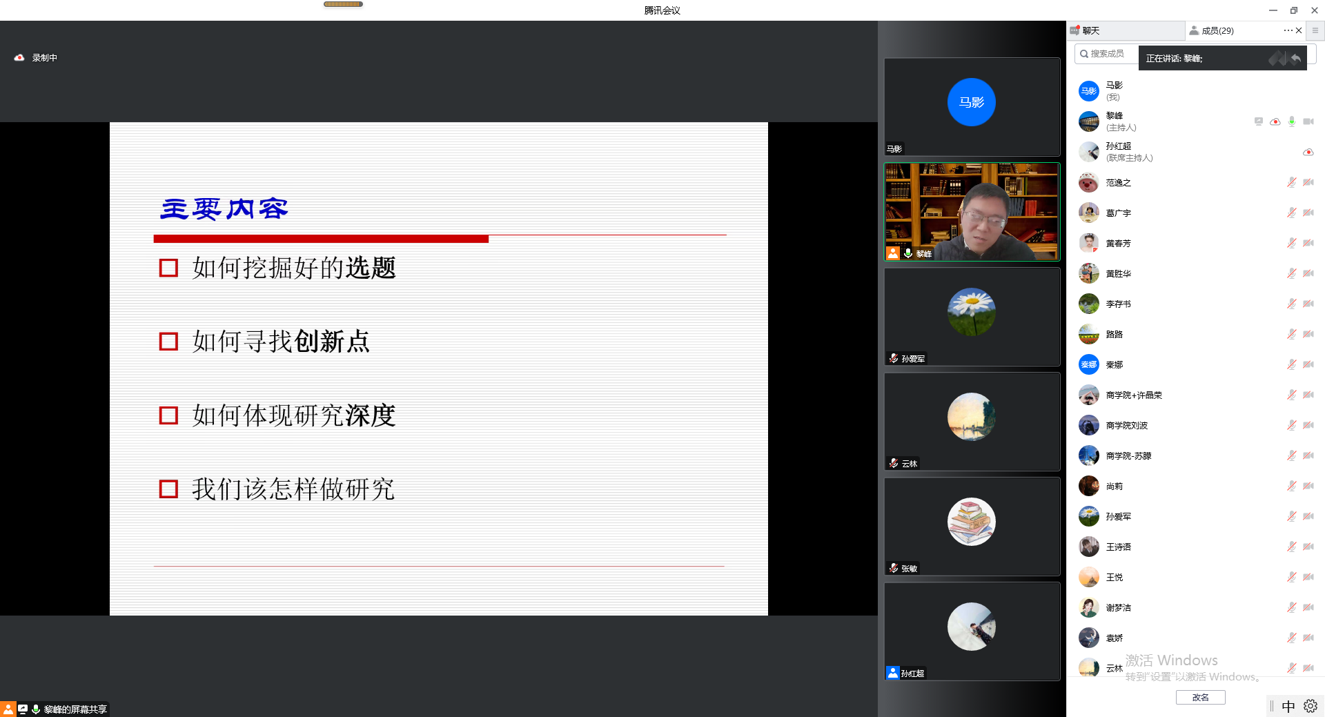Click the cloud recording icon next to 孙红超
The height and width of the screenshot is (717, 1325).
click(x=1308, y=152)
